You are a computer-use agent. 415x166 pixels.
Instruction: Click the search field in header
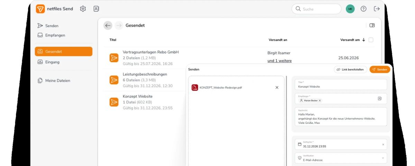(316, 9)
